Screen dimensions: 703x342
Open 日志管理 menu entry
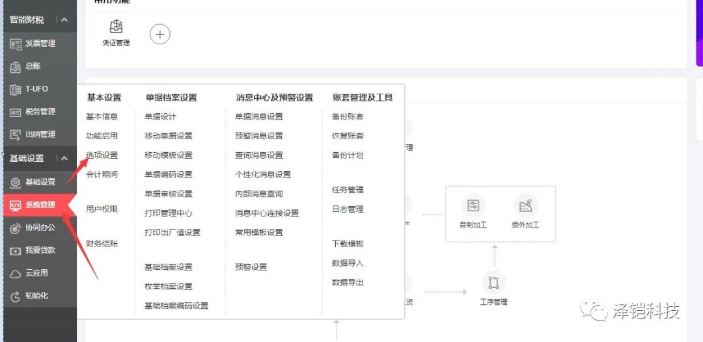pyautogui.click(x=348, y=209)
